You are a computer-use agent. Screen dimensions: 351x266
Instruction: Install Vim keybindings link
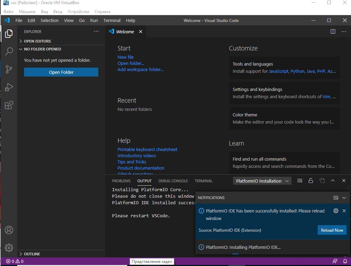point(326,96)
